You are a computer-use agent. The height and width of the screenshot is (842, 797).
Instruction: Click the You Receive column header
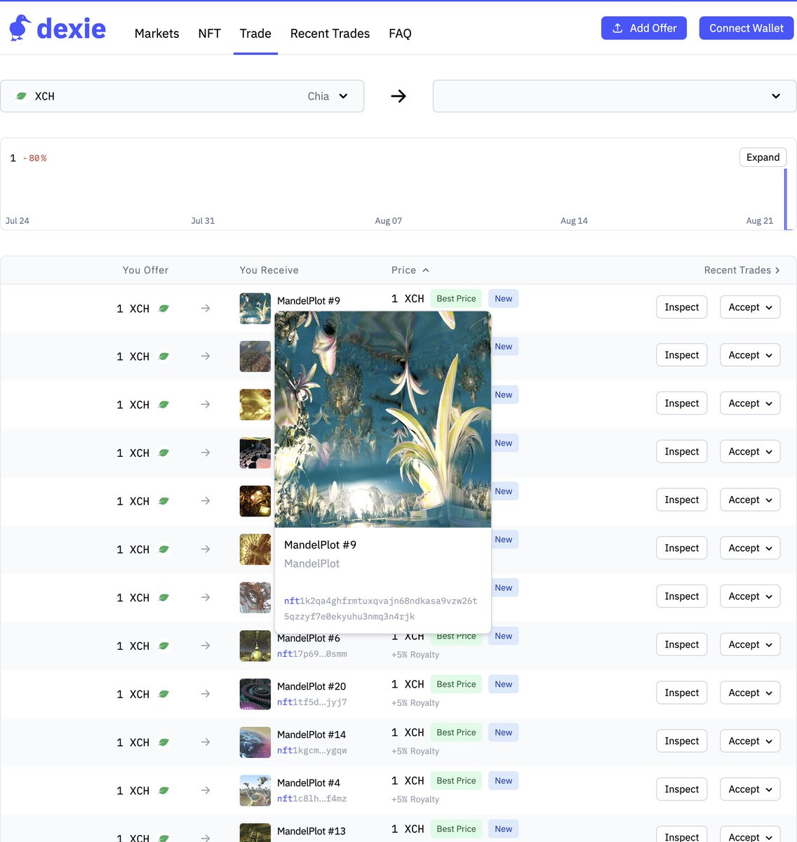coord(269,270)
